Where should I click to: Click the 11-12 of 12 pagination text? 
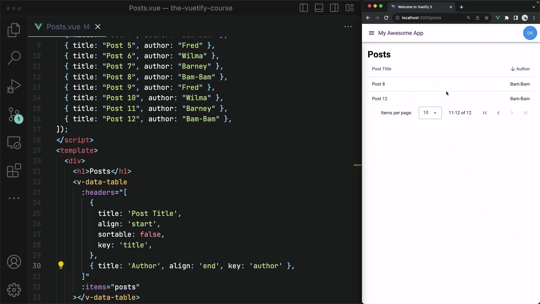pyautogui.click(x=460, y=113)
